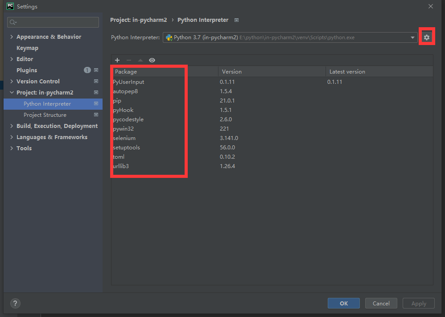
Task: Click version 2.6.0 of pycodestyle
Action: point(226,119)
